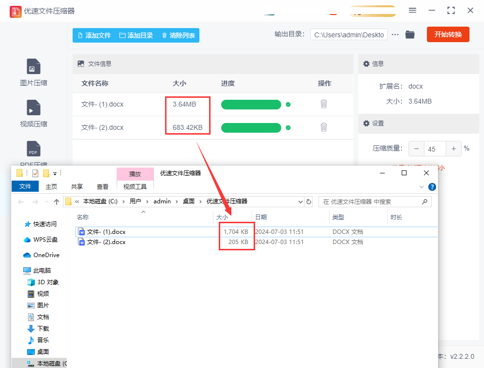484x368 pixels.
Task: Open 音乐 folder in navigation pane
Action: point(38,340)
